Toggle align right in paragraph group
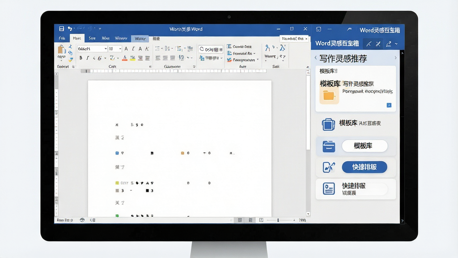Image resolution: width=458 pixels, height=258 pixels. [x=173, y=58]
